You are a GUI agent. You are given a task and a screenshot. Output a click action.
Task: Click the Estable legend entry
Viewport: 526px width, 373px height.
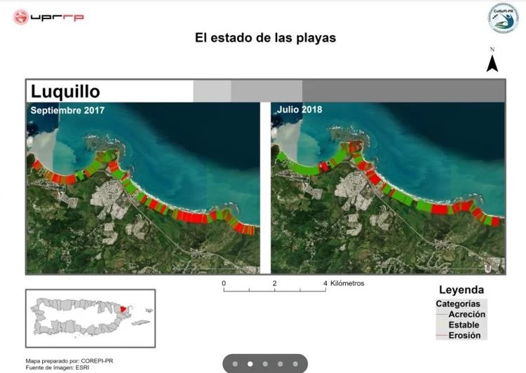[x=464, y=325]
